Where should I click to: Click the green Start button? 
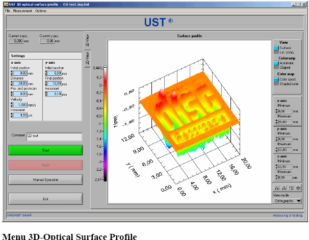[45, 150]
